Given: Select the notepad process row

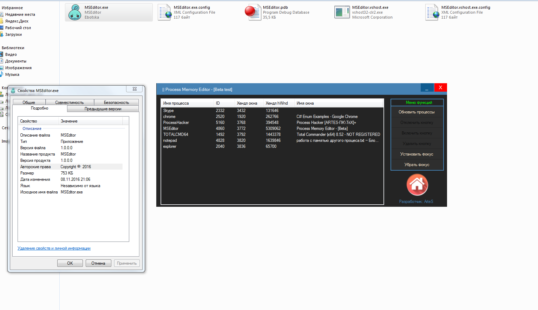Looking at the screenshot, I should click(272, 140).
